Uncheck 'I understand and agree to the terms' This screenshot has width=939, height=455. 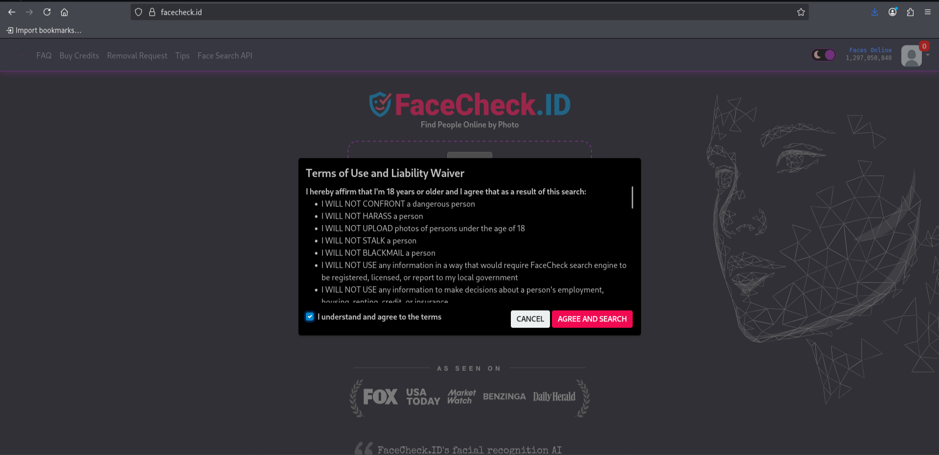point(310,317)
